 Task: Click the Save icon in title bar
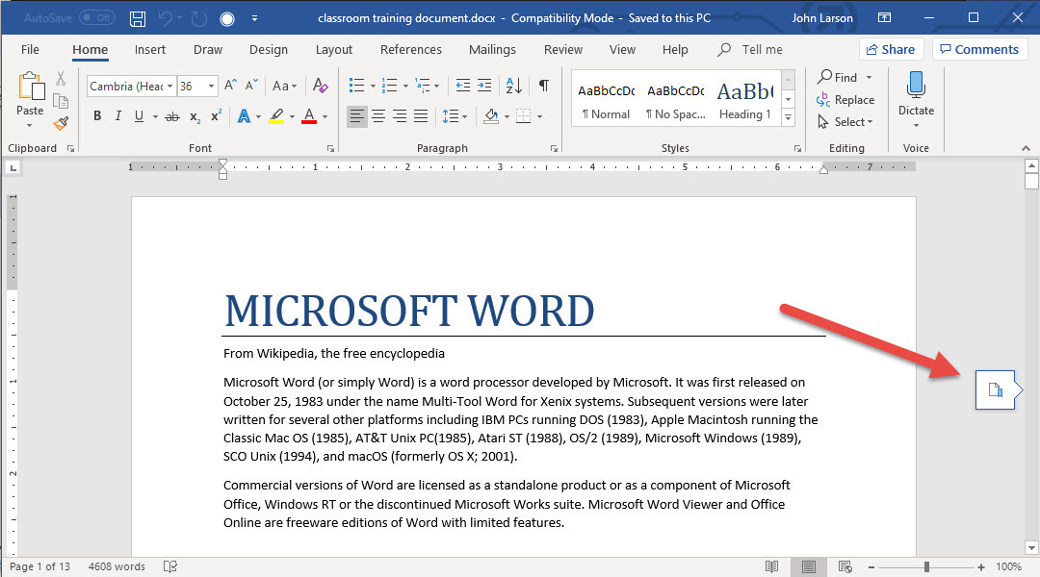point(138,18)
